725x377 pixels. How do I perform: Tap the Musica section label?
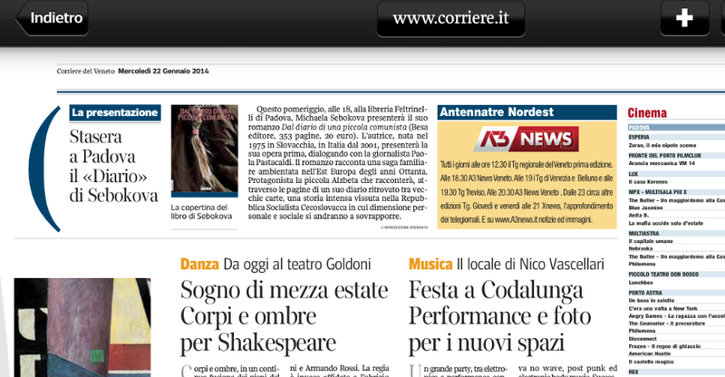(x=430, y=265)
